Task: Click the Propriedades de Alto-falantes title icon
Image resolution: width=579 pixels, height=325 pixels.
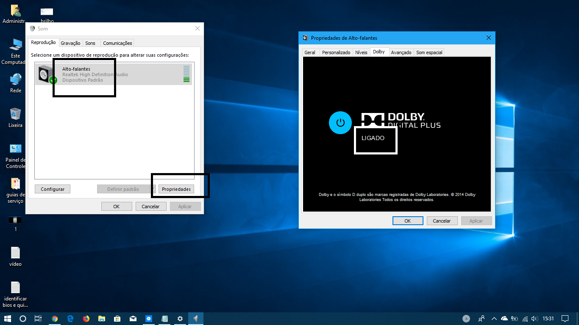Action: coord(305,38)
